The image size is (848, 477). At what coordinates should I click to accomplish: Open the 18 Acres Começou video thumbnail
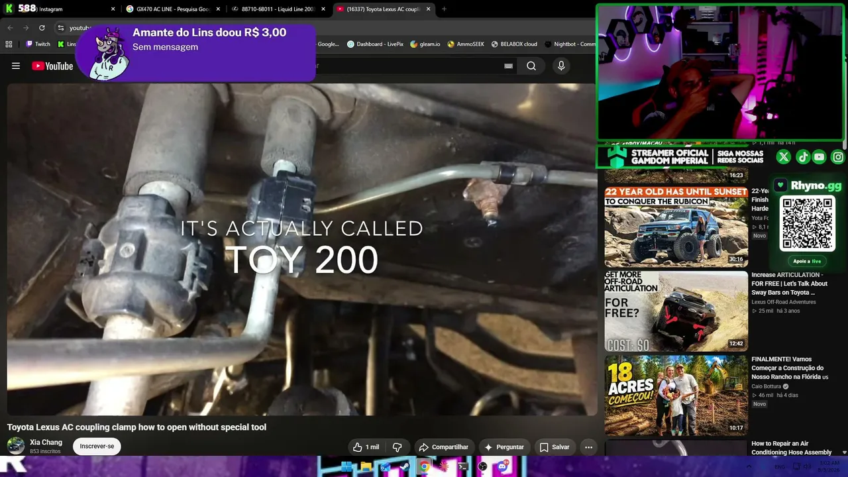(676, 395)
